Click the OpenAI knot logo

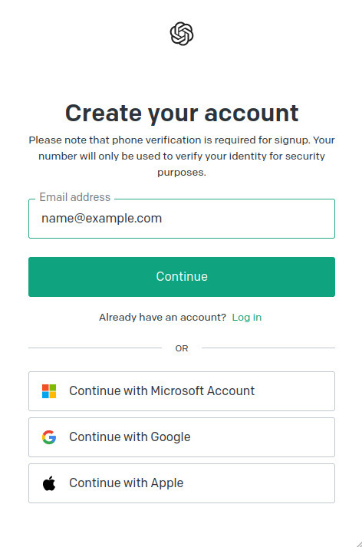tap(182, 34)
